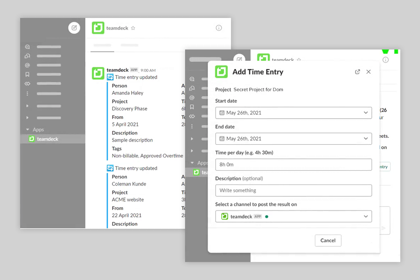Screen dimensions: 420x280
Task: Click Cancel button in dialog
Action: (x=328, y=240)
